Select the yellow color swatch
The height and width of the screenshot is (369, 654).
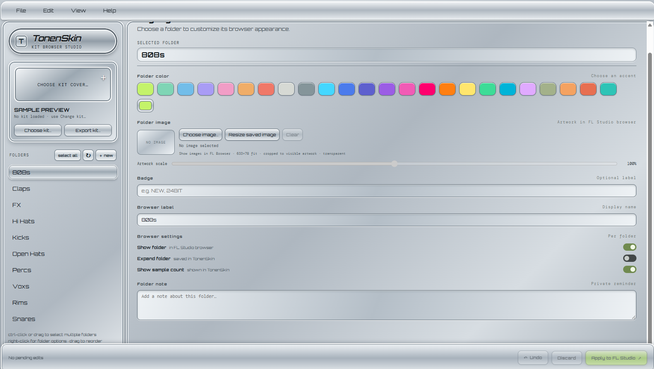coord(467,89)
